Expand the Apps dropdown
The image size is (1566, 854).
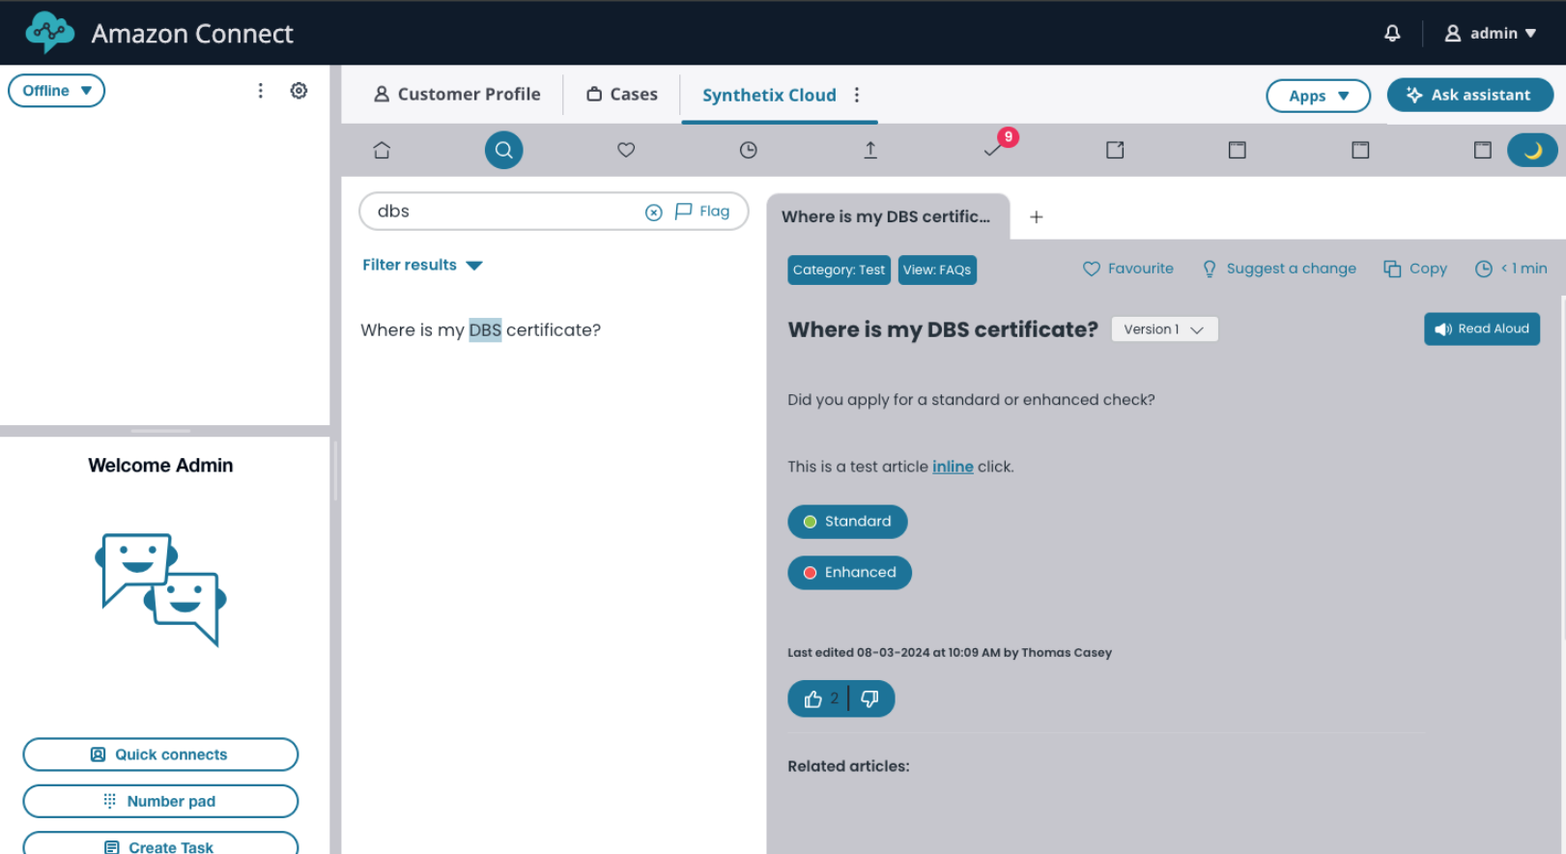pyautogui.click(x=1318, y=96)
